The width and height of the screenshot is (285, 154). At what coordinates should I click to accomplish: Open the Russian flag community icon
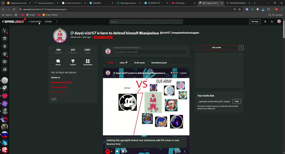(5, 135)
